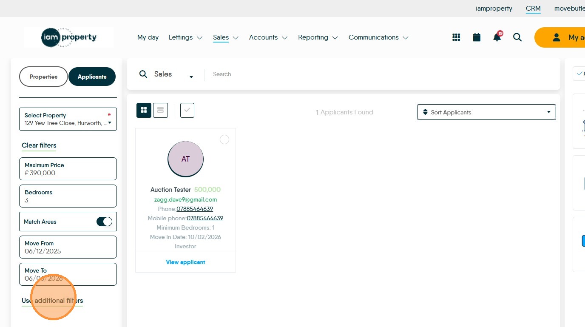585x327 pixels.
Task: Open the Sort Applicants dropdown
Action: pyautogui.click(x=486, y=112)
